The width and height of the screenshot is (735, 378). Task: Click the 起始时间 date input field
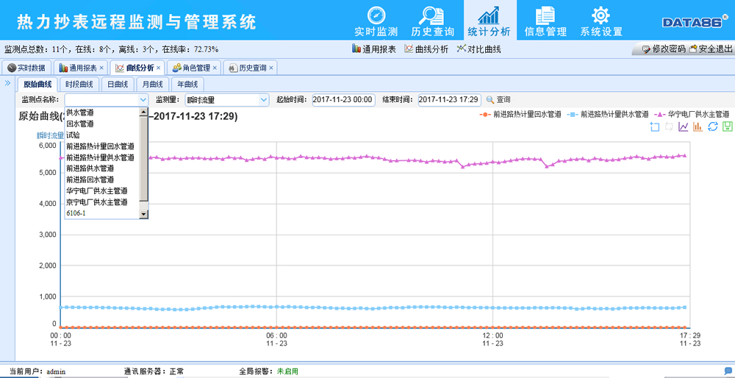click(x=343, y=99)
